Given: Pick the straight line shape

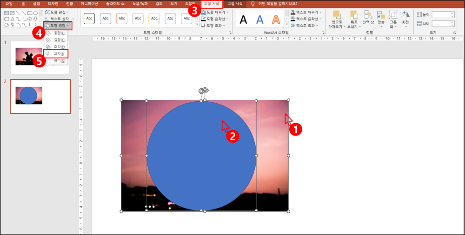Looking at the screenshot, I should tap(19, 13).
